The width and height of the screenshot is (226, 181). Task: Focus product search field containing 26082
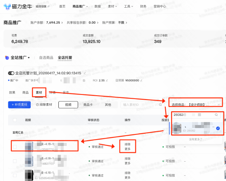[196, 115]
